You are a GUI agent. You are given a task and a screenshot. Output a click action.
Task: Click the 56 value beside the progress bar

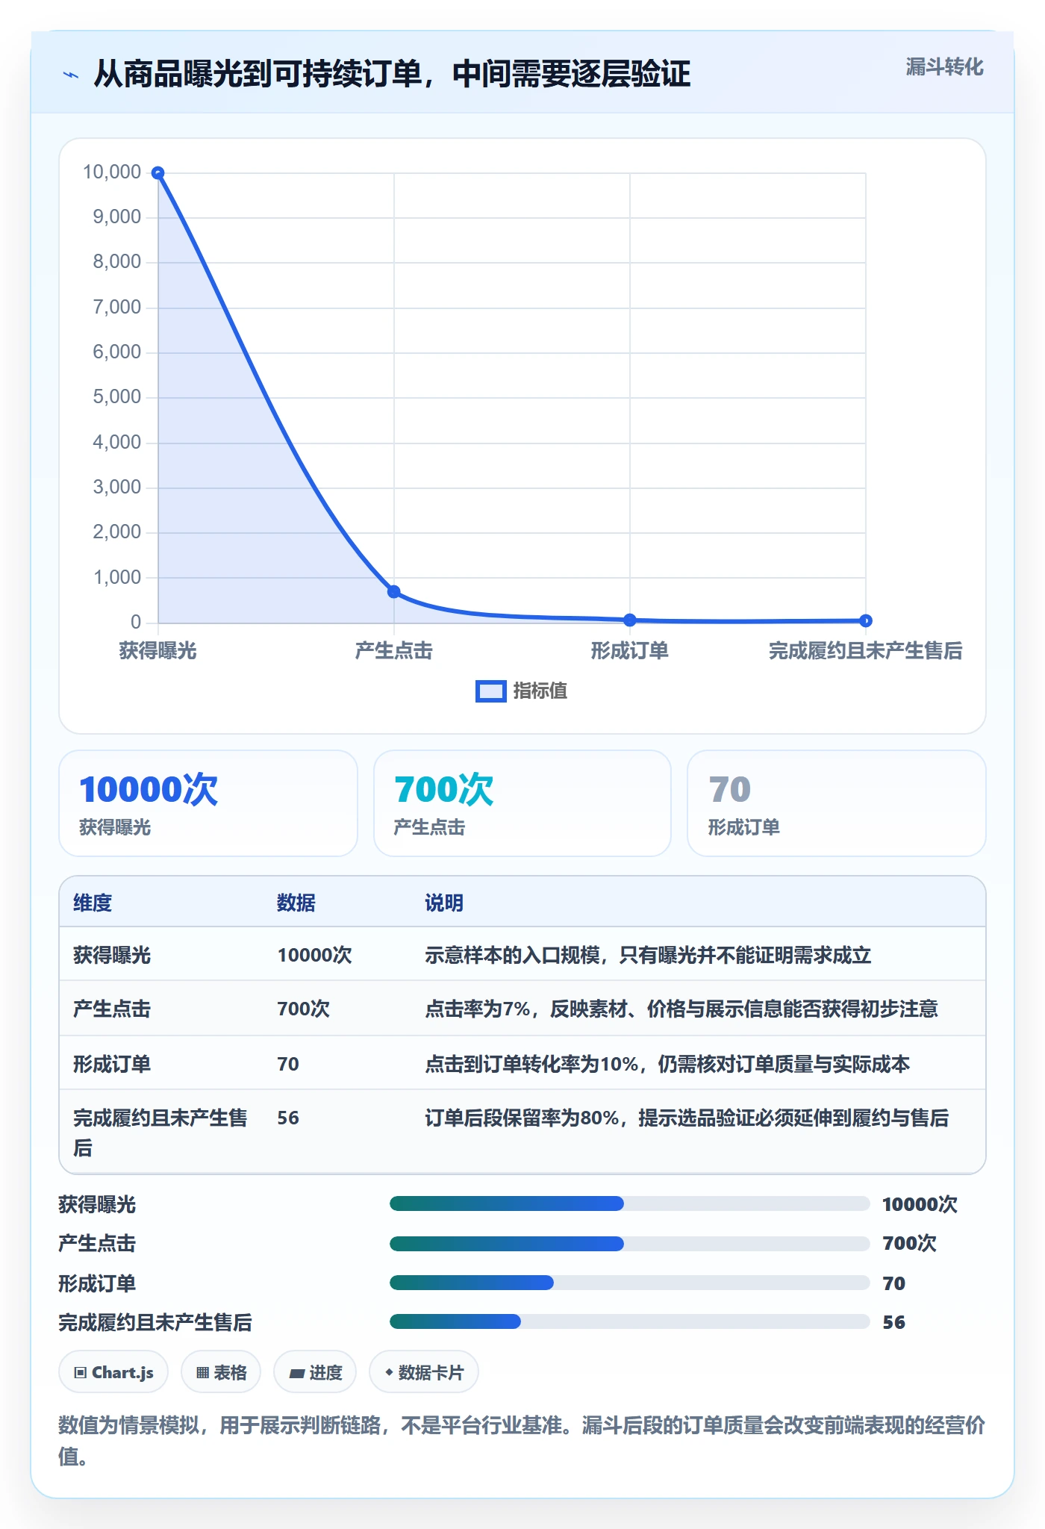(893, 1322)
